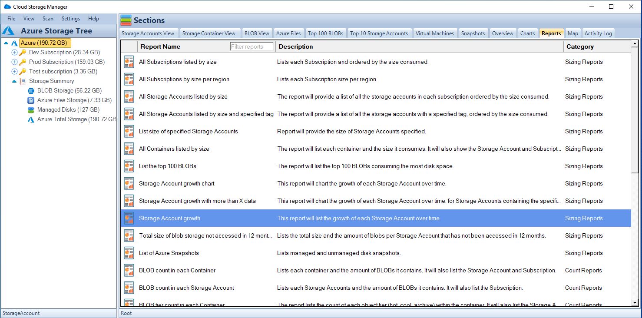Click the report icon for All Containers listed by size
The width and height of the screenshot is (642, 318).
click(x=129, y=149)
